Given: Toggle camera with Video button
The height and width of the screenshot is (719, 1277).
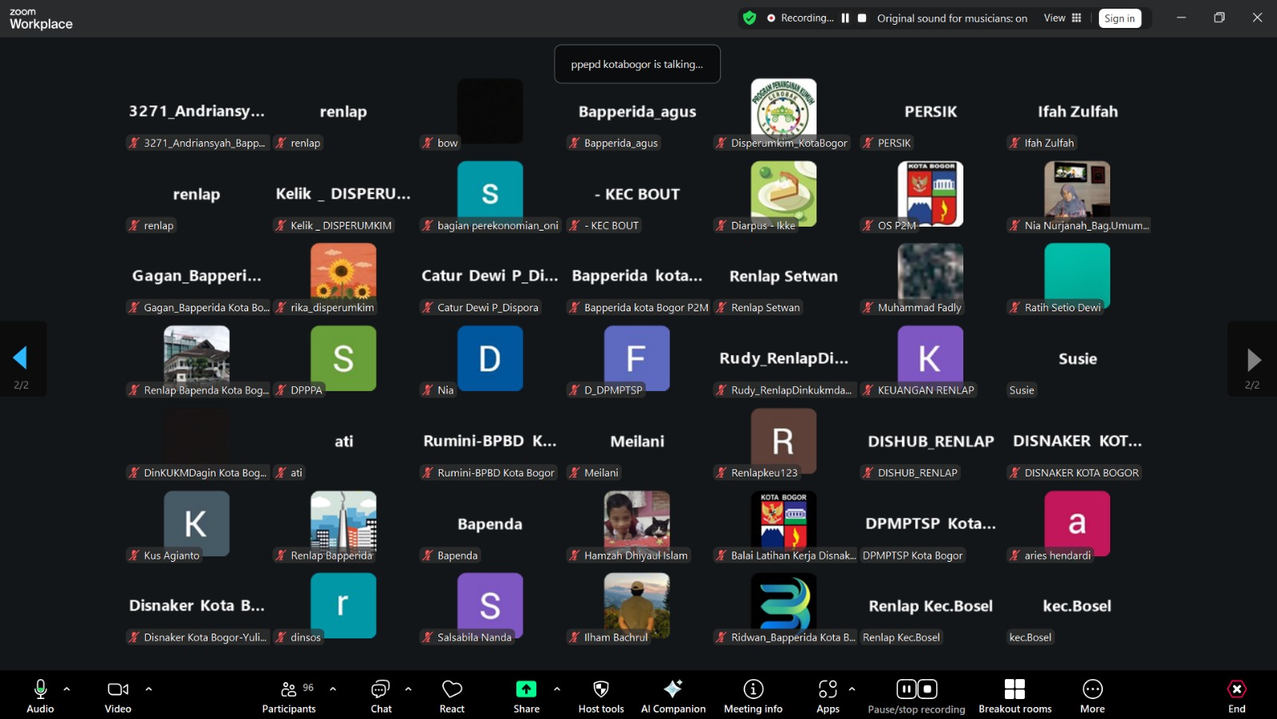Looking at the screenshot, I should [117, 695].
